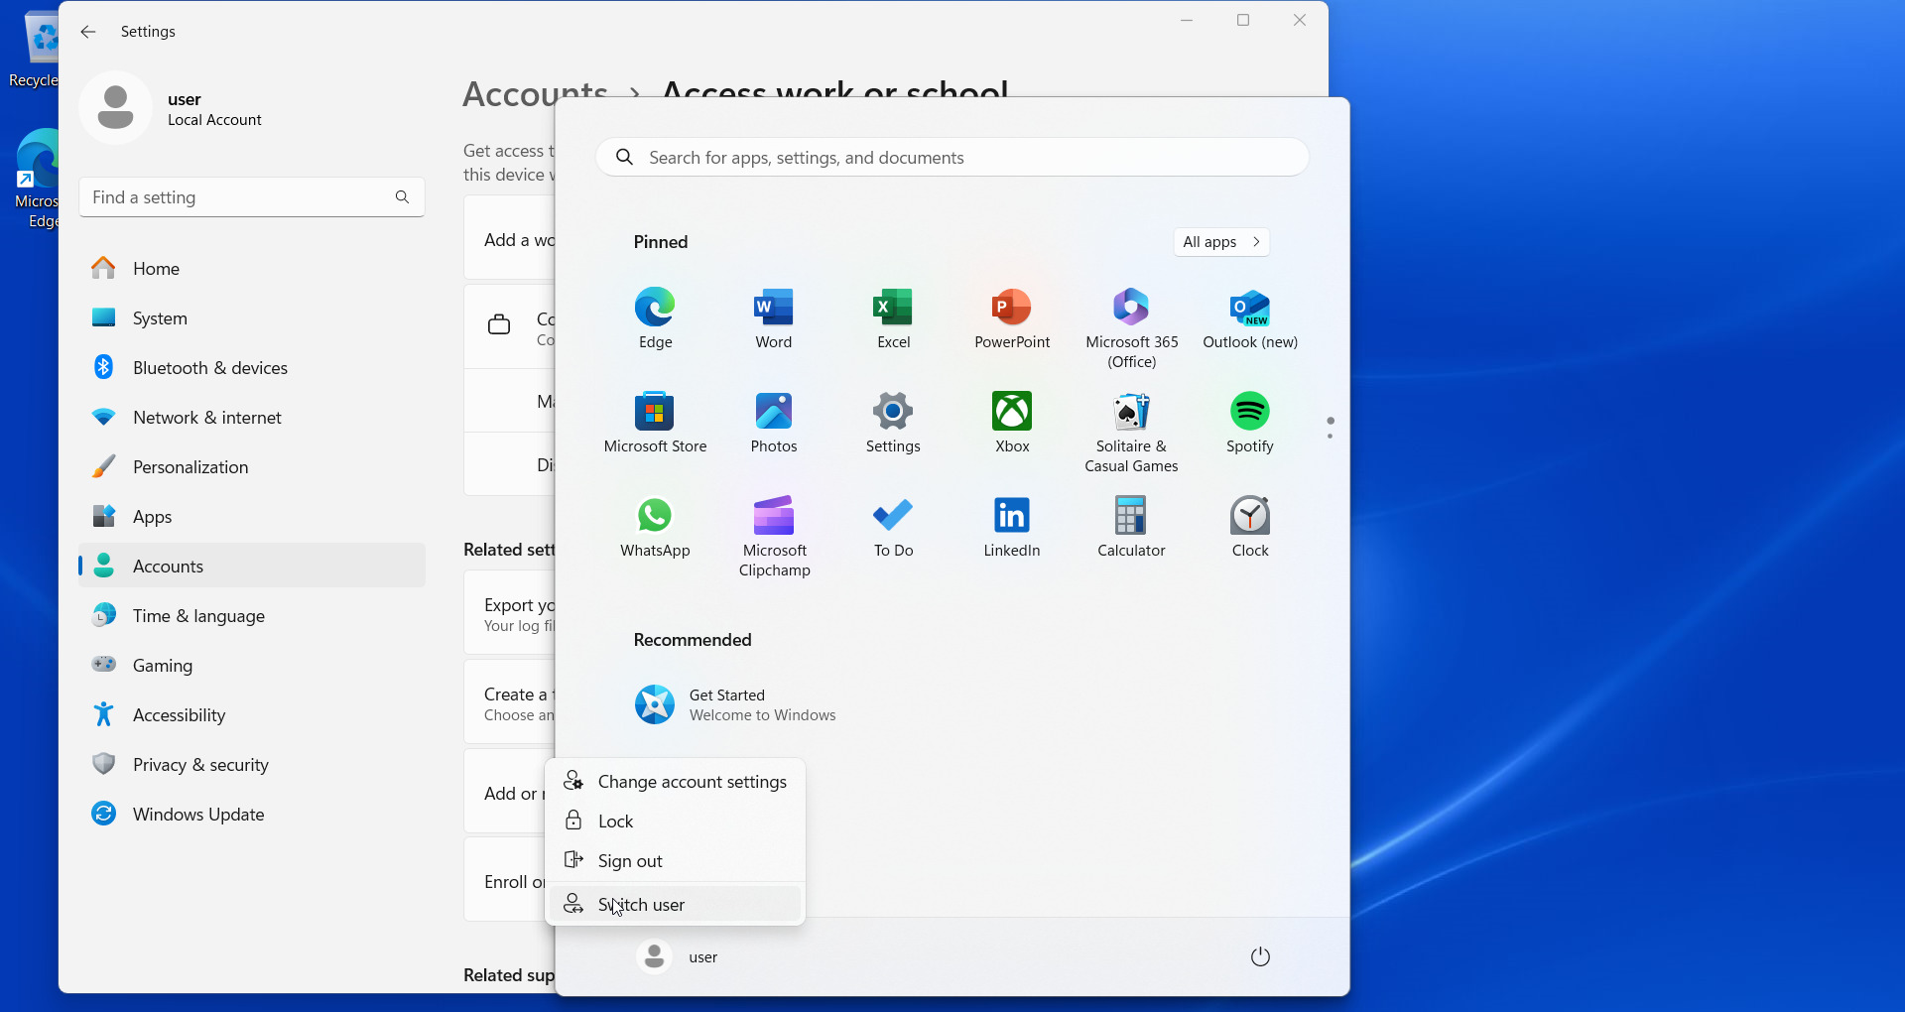Open Microsoft Store from pinned apps
Viewport: 1905px width, 1012px height.
click(655, 422)
